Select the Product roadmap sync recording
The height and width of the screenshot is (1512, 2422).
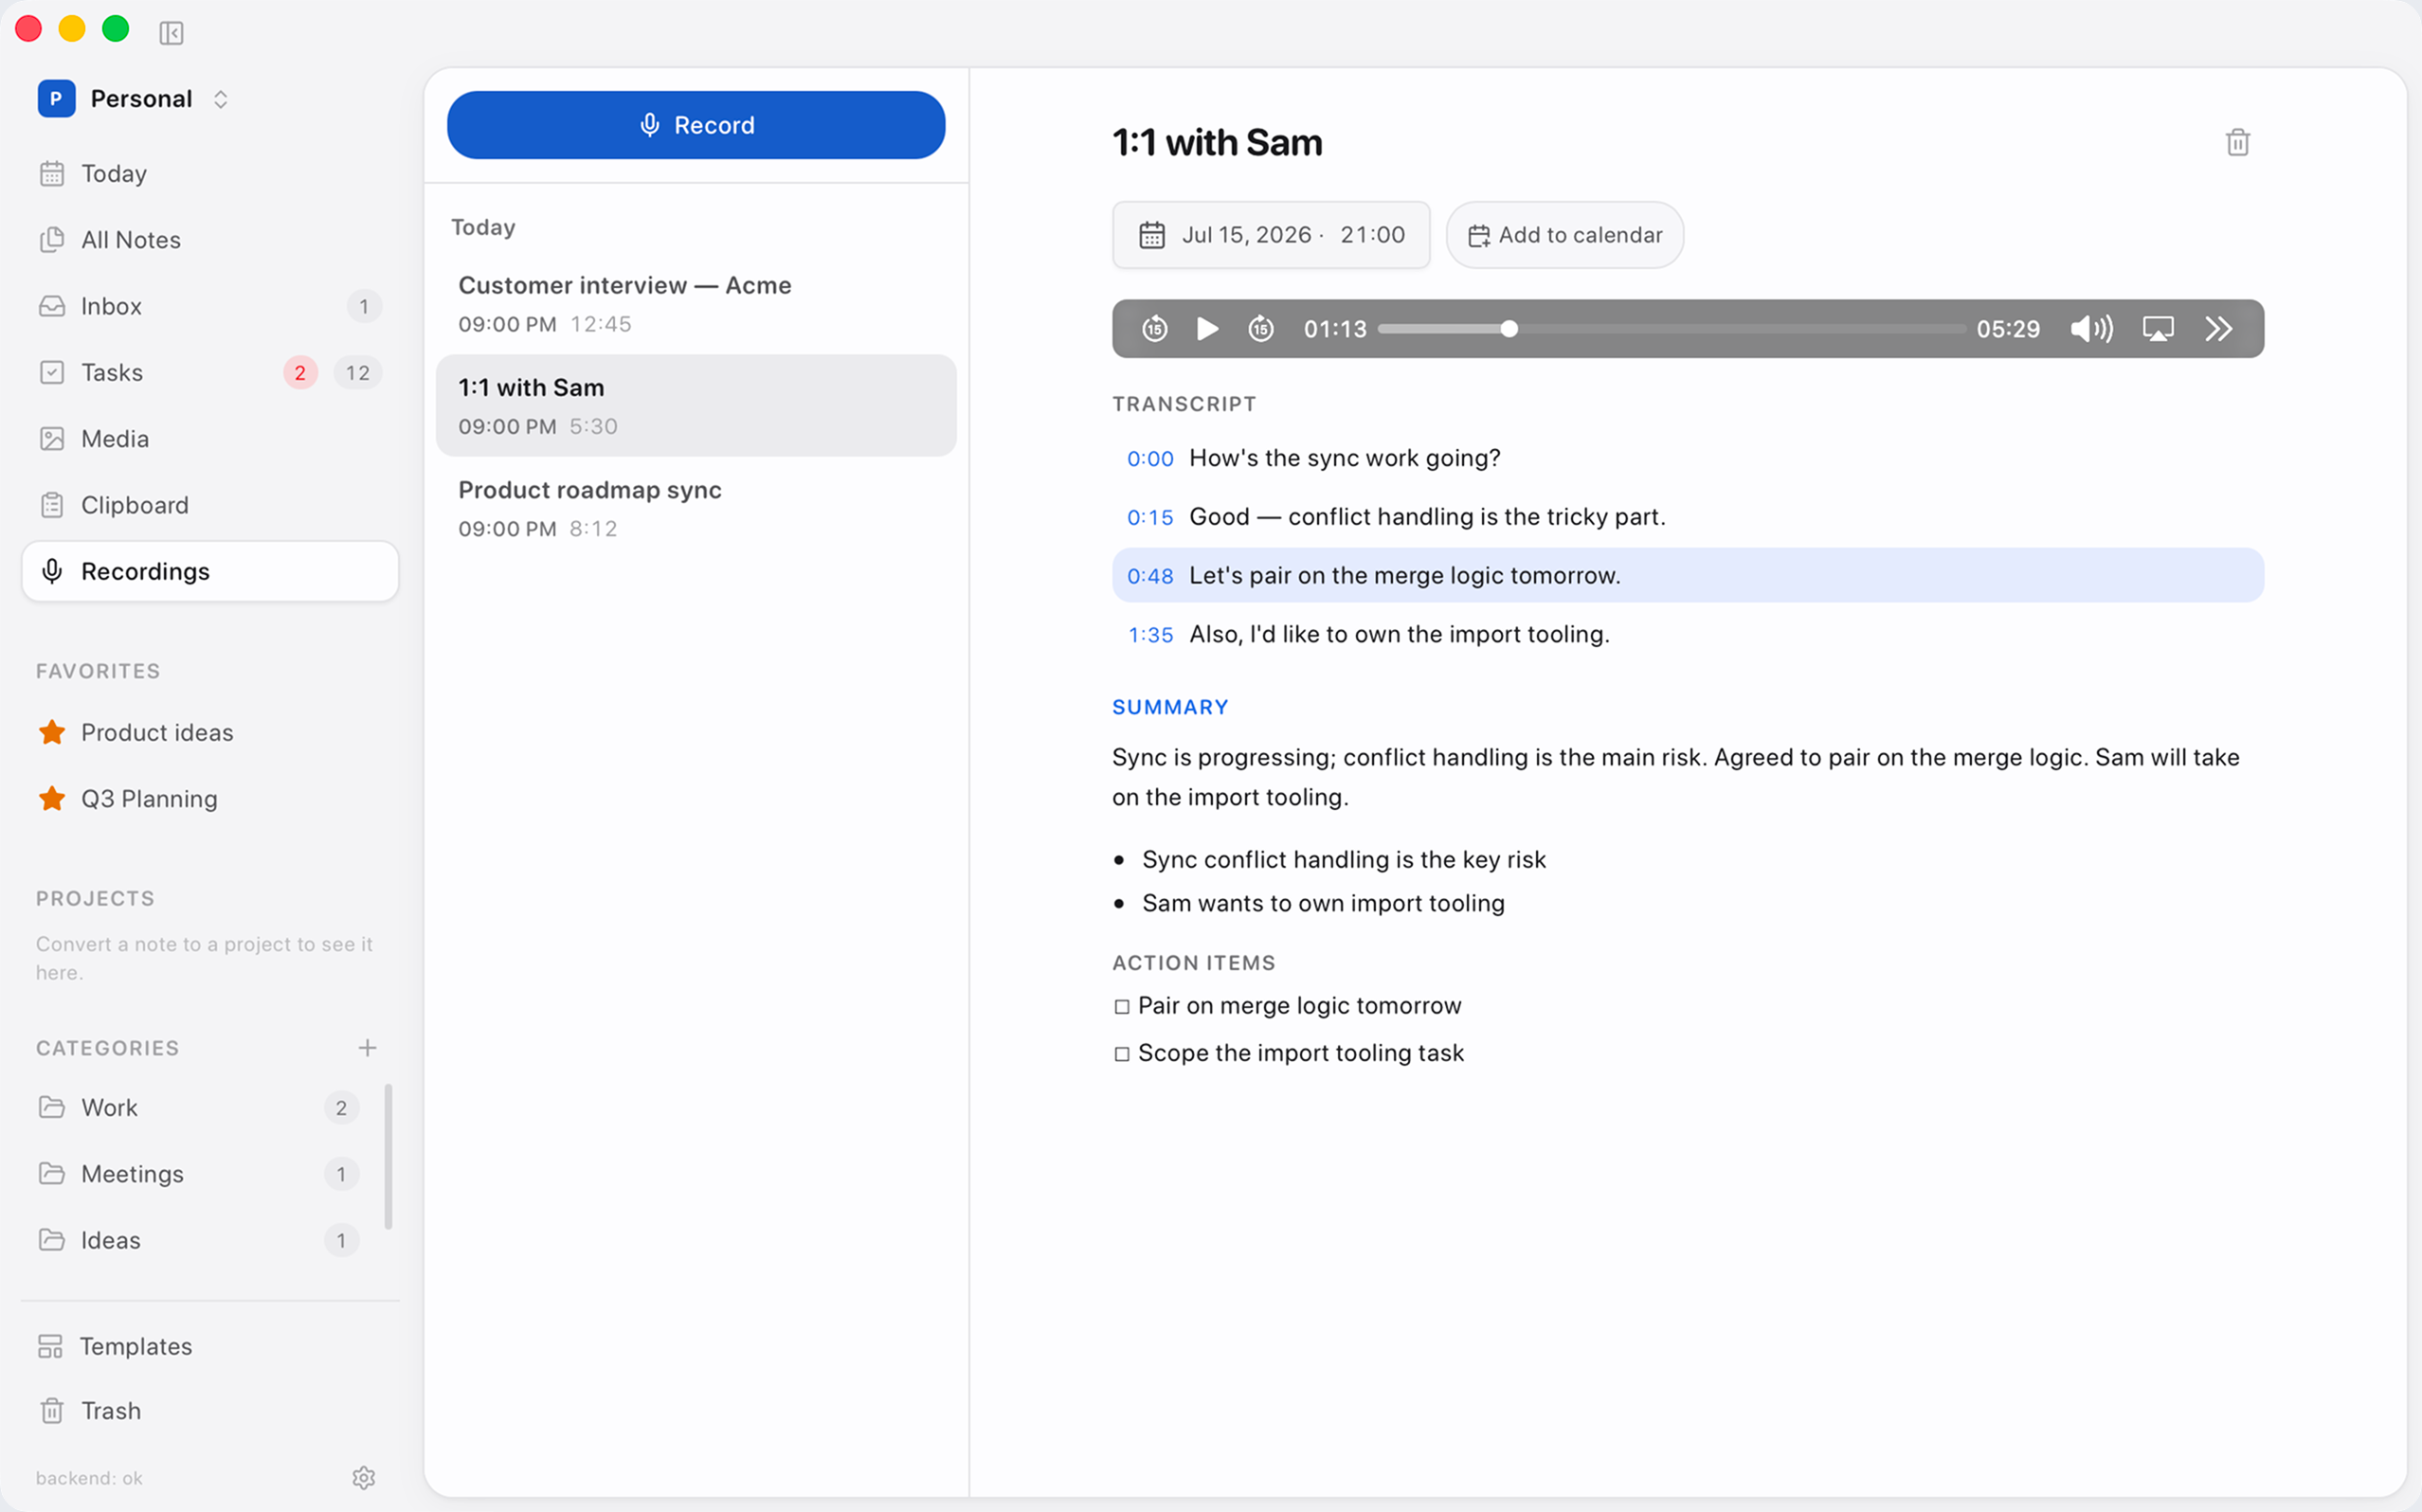point(696,508)
